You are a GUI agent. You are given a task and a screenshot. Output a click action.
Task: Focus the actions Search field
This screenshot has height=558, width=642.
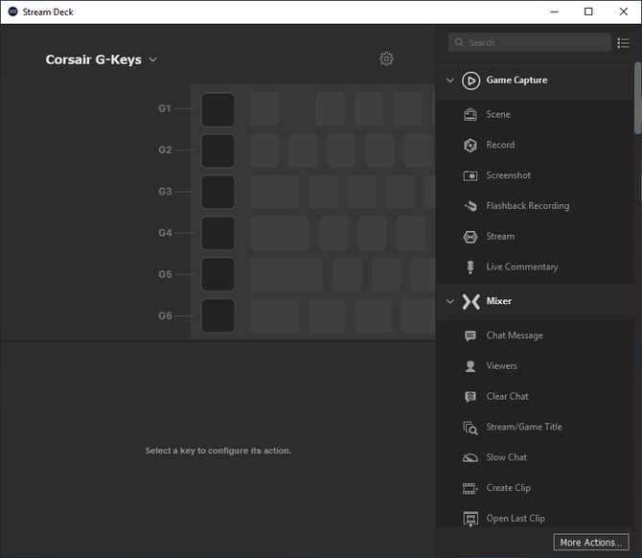point(529,42)
